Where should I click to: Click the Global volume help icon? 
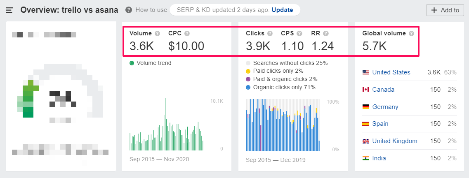[x=411, y=33]
